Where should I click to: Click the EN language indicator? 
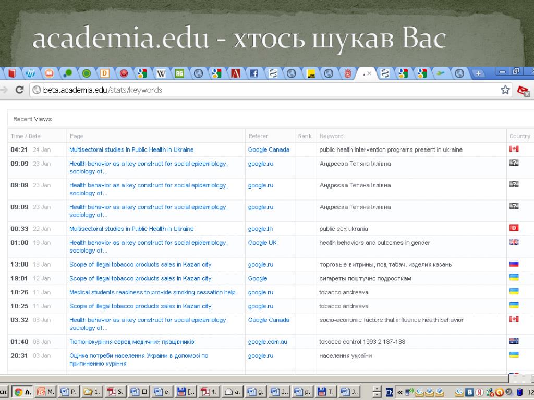click(x=389, y=392)
